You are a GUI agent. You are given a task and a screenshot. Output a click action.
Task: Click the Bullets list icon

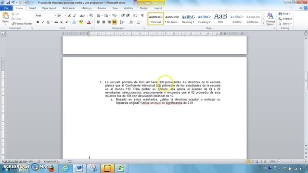[98, 15]
